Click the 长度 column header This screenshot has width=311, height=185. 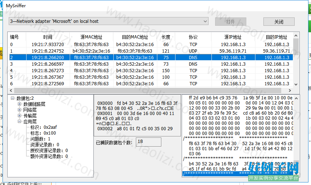tap(166, 37)
